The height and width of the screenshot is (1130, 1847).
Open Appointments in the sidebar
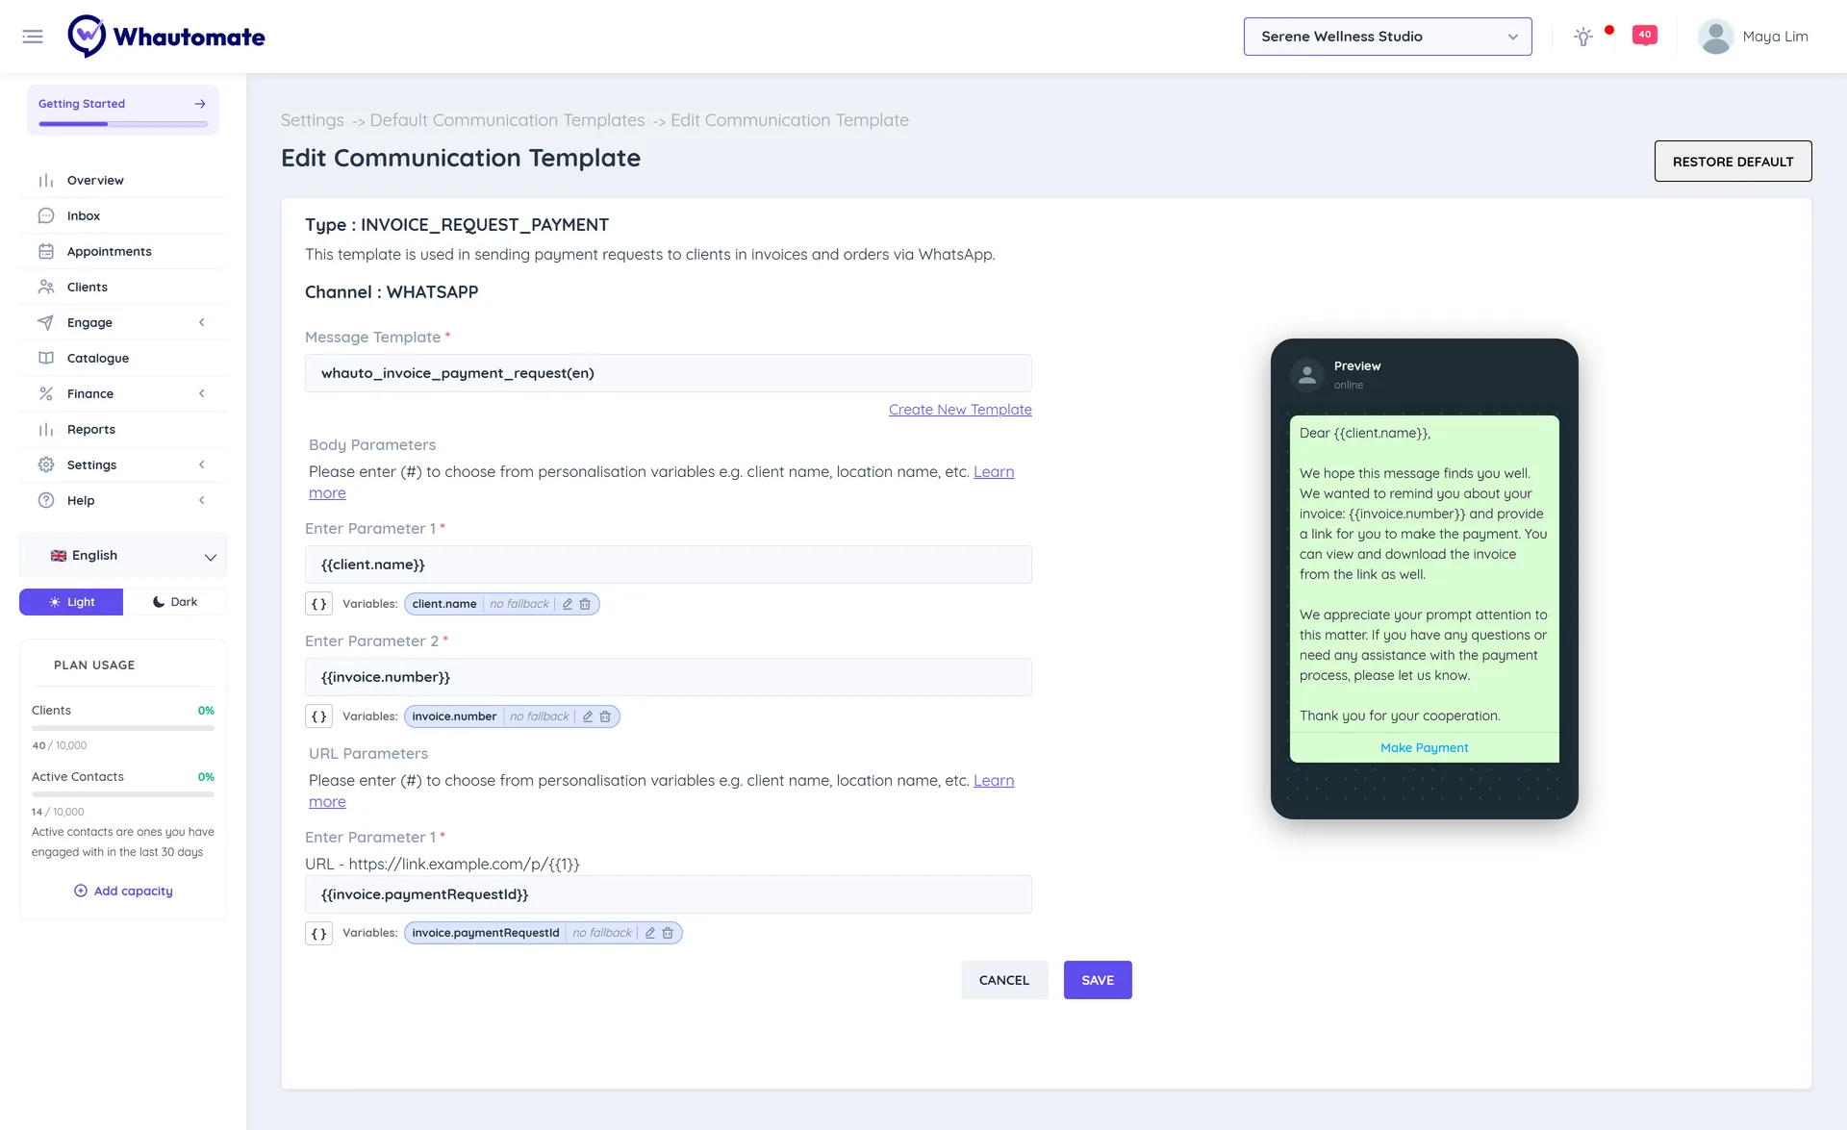tap(123, 252)
